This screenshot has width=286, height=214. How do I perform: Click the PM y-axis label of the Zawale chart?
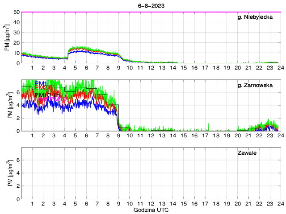tap(10, 173)
